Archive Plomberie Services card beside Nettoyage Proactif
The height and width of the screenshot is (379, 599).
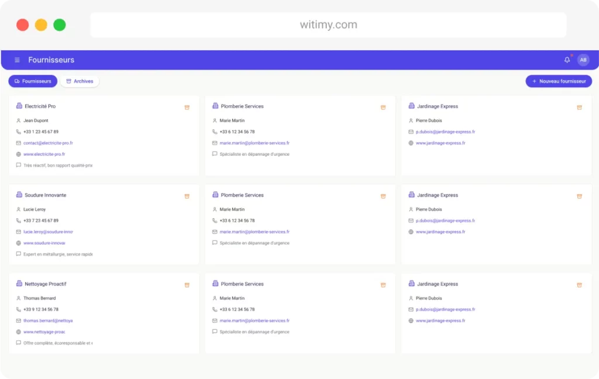[x=383, y=285]
